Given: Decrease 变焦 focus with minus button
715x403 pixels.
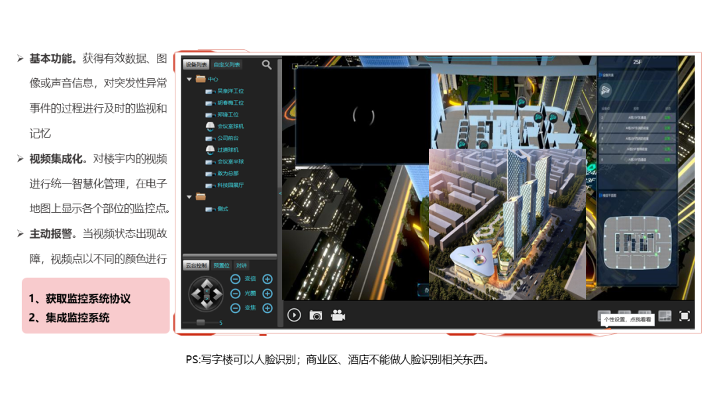Looking at the screenshot, I should (x=235, y=308).
